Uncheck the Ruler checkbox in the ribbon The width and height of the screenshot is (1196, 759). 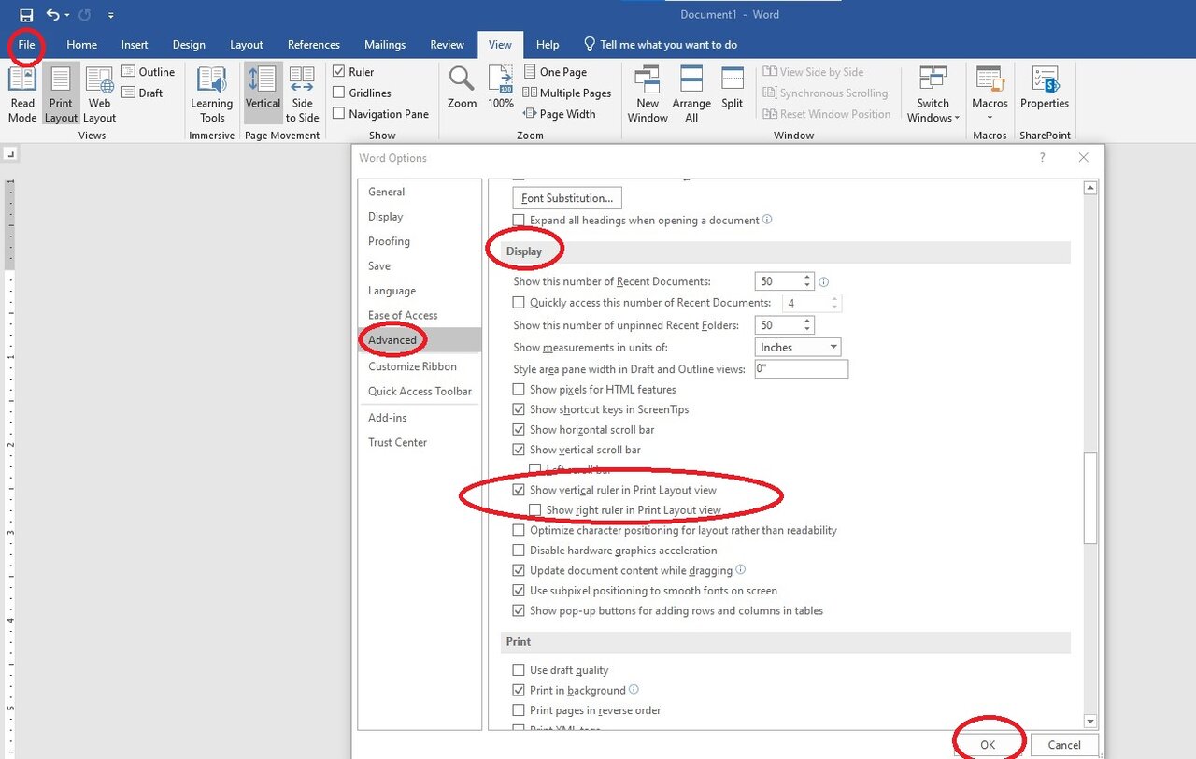339,72
